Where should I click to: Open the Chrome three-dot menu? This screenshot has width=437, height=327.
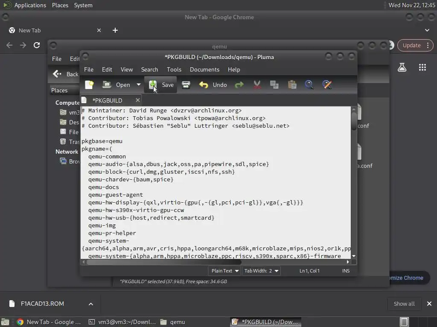(428, 45)
